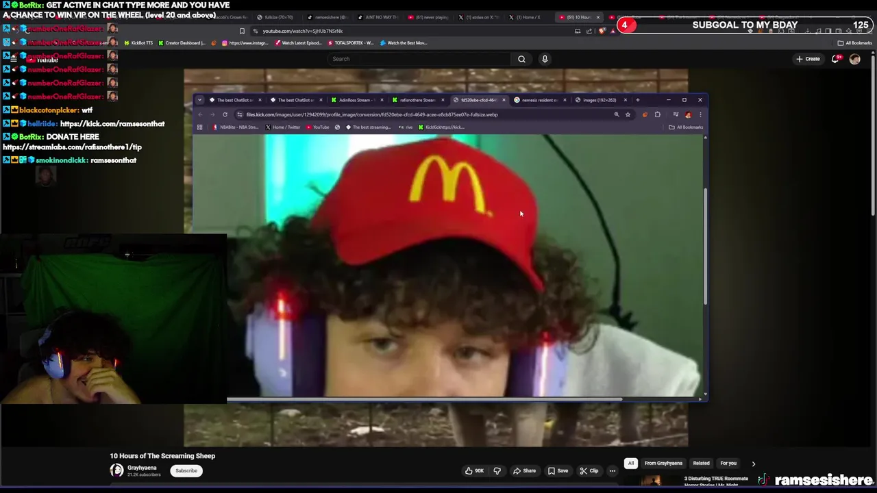Click the inner browser horizontal scrollbar

(425, 399)
